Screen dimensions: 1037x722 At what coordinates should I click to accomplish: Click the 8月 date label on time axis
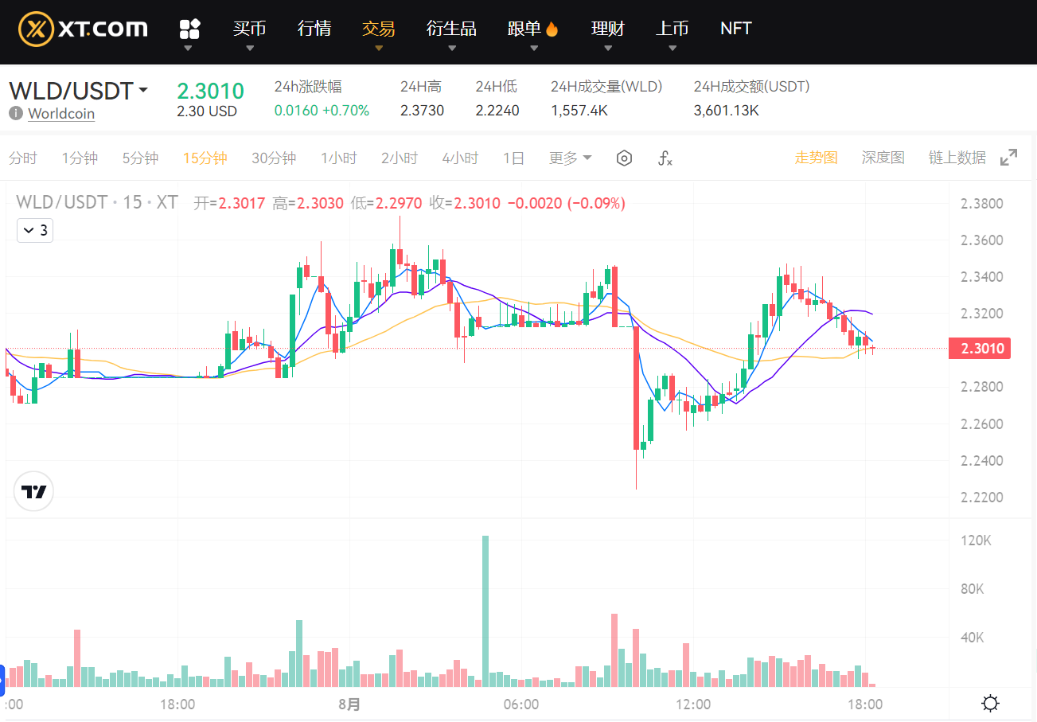[x=349, y=704]
